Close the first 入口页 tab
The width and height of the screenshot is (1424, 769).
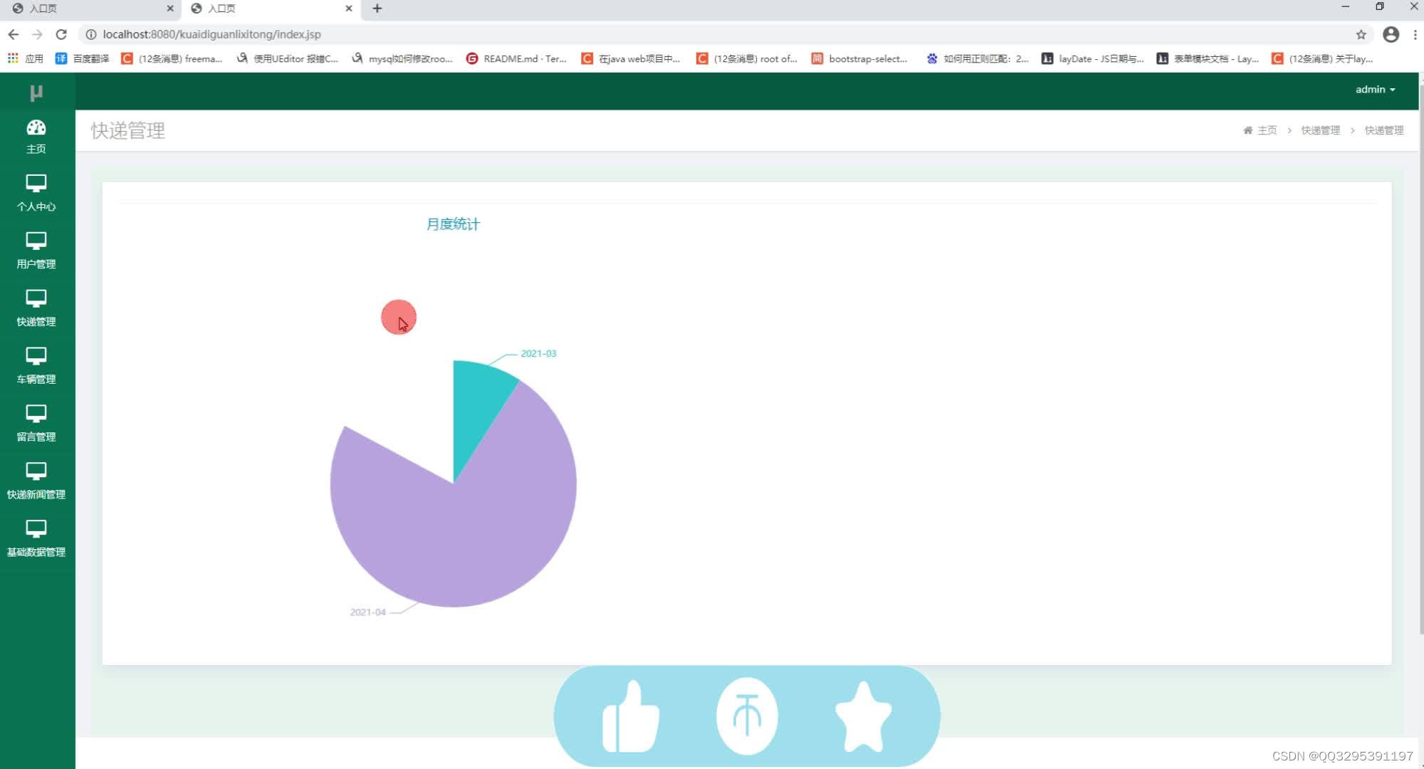[x=170, y=9]
